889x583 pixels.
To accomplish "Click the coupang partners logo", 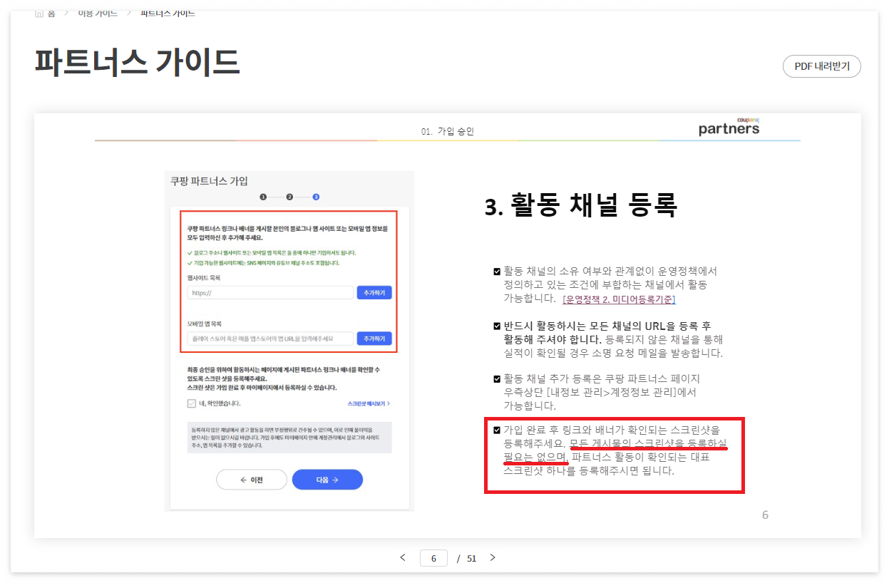I will coord(729,127).
